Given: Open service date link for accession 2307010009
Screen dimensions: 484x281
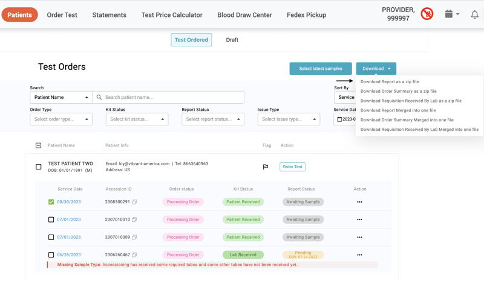Looking at the screenshot, I should (69, 237).
